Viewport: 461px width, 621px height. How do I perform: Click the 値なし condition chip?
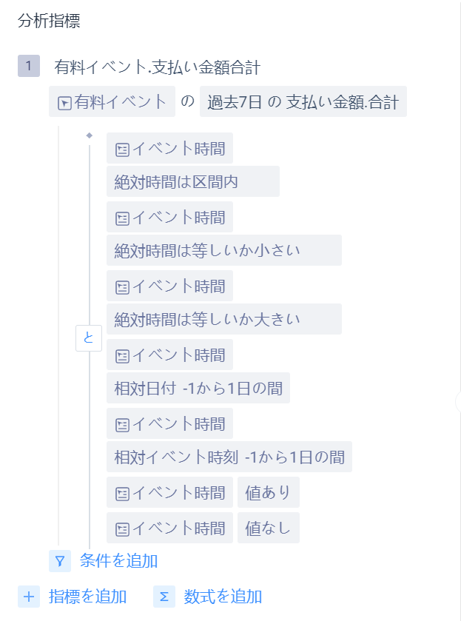click(269, 528)
